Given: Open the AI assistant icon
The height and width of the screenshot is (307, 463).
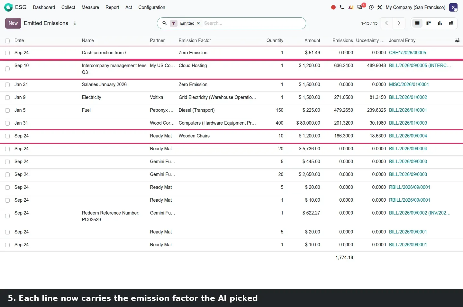Looking at the screenshot, I should point(351,7).
